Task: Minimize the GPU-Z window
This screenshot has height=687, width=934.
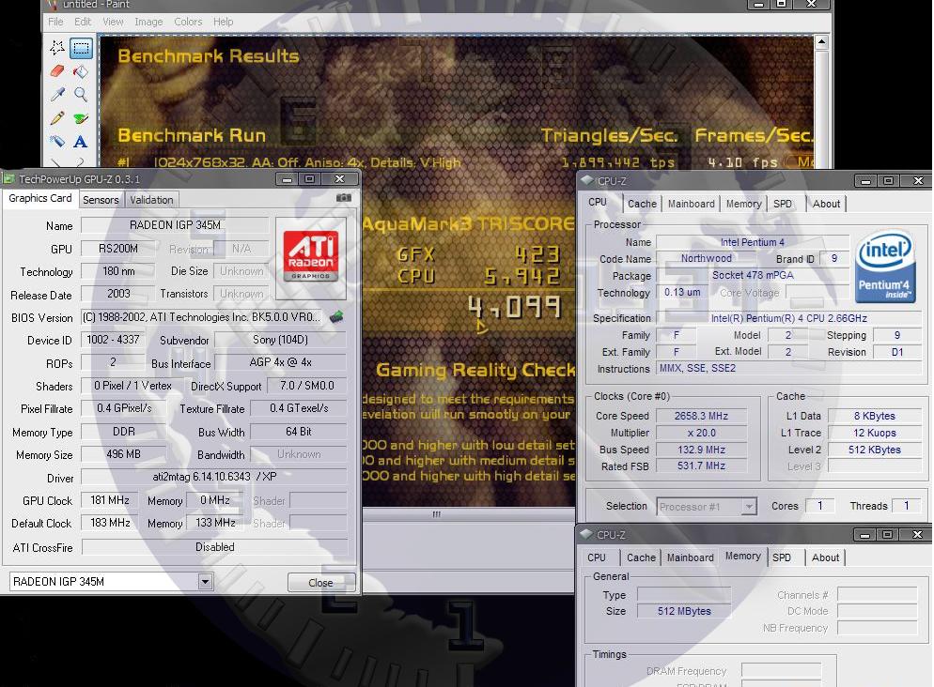Action: [x=288, y=179]
